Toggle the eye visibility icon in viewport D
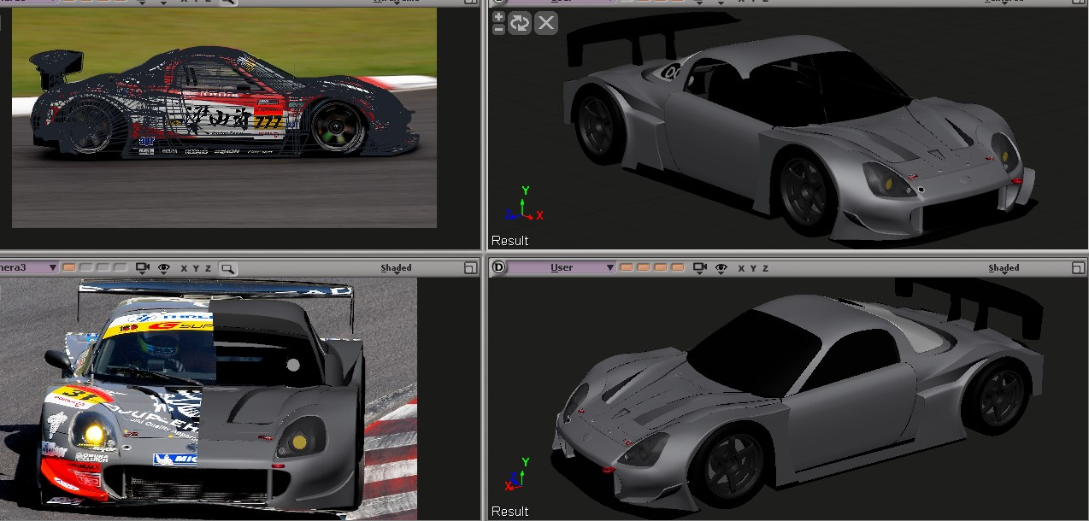Viewport: 1089px width, 521px height. pyautogui.click(x=721, y=268)
